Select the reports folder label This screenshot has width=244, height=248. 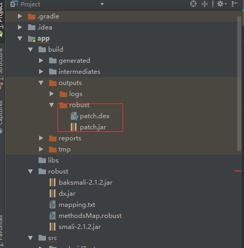(70, 138)
